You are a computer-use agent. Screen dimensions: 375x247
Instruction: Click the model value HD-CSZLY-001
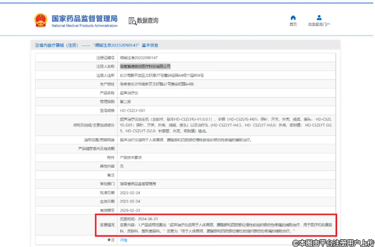pyautogui.click(x=132, y=110)
